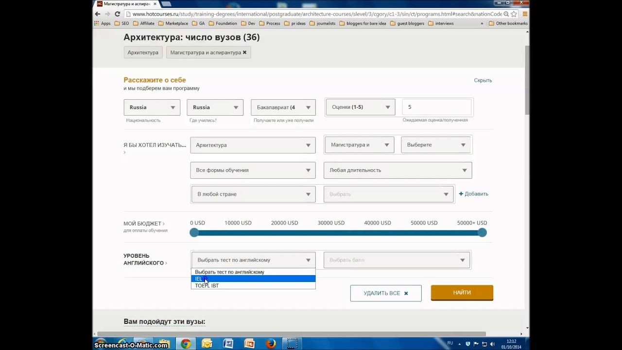Click the expected grade field containing 5
Image resolution: width=622 pixels, height=350 pixels.
pyautogui.click(x=437, y=107)
